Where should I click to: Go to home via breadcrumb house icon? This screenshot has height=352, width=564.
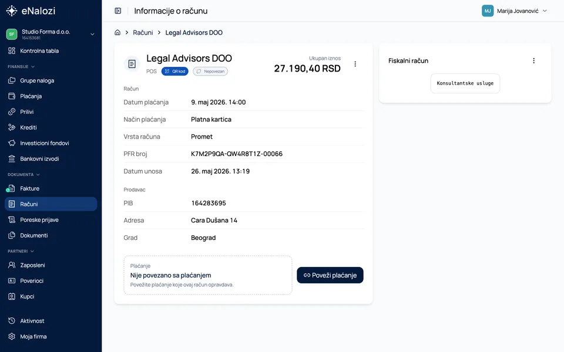click(x=117, y=32)
